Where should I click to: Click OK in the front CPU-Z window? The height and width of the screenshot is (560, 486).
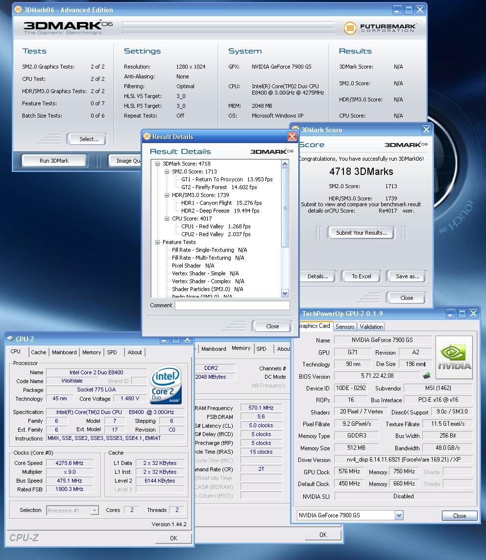[x=173, y=538]
